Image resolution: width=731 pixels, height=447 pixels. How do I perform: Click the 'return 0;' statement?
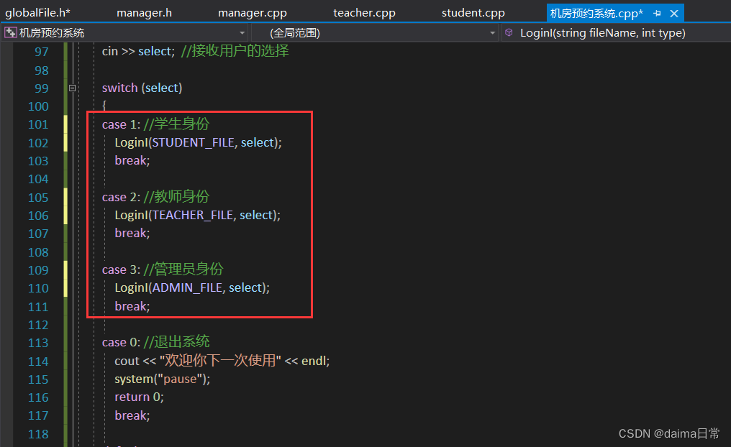click(140, 397)
